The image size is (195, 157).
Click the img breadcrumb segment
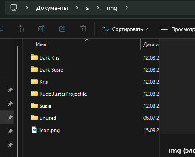[112, 8]
